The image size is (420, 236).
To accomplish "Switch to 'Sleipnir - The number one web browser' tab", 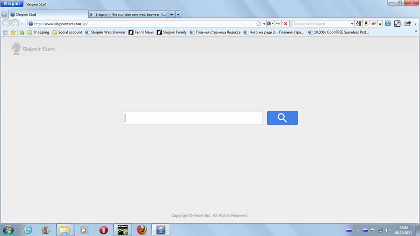I will pos(128,15).
